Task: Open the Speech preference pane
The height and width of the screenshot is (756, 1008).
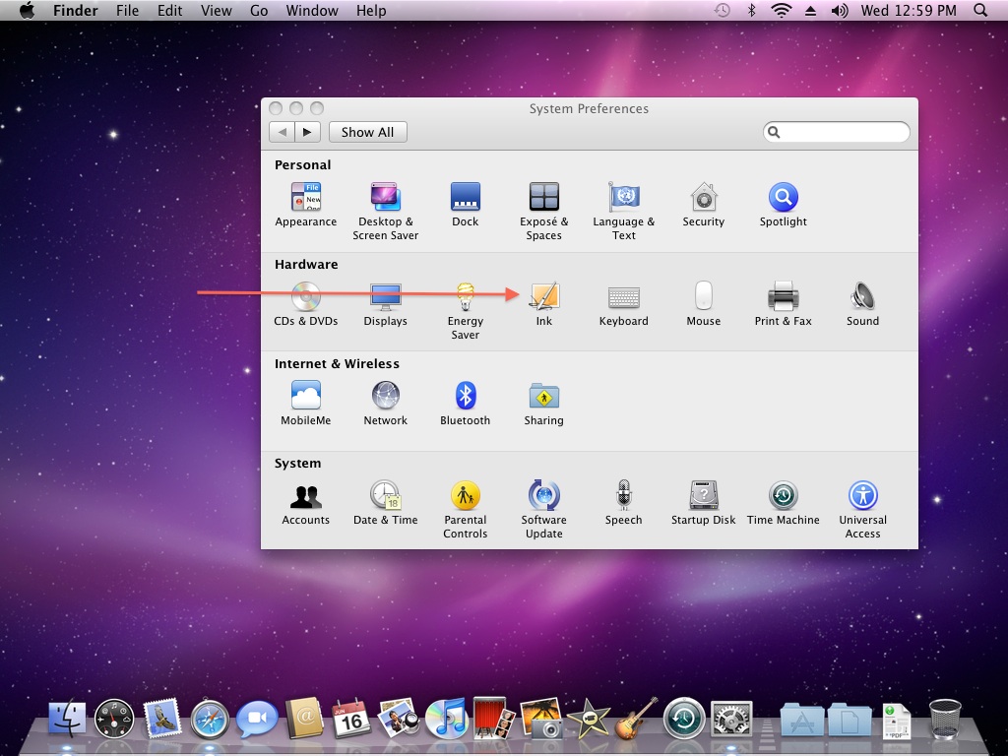Action: pos(623,503)
